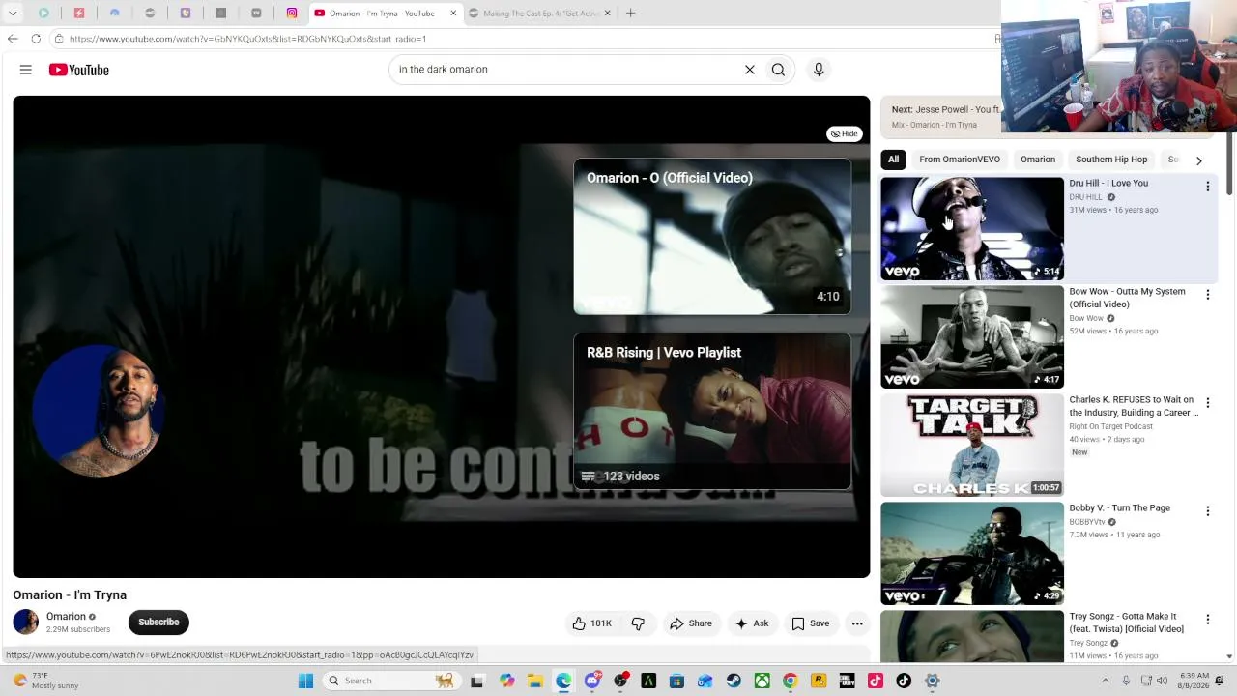Screen dimensions: 1237x696
Task: Open Google Chrome from the taskbar
Action: click(x=791, y=681)
